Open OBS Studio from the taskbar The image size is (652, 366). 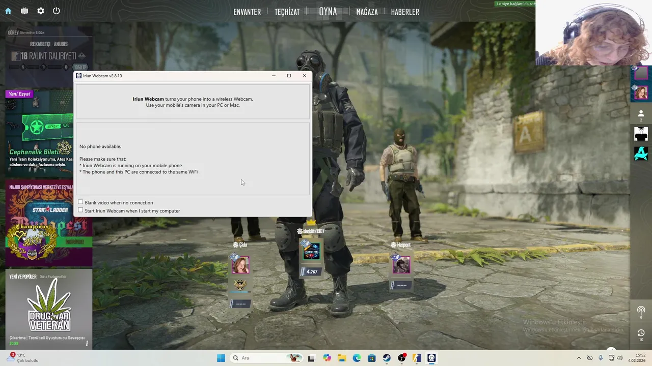[402, 358]
